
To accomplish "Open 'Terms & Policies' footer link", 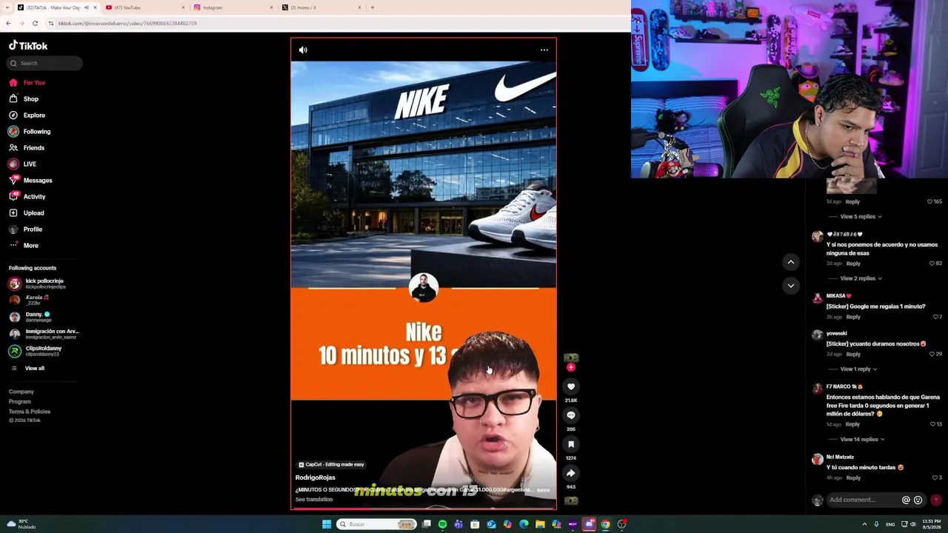I will click(x=30, y=412).
